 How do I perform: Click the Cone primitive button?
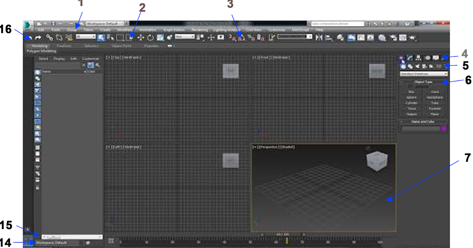(x=435, y=92)
